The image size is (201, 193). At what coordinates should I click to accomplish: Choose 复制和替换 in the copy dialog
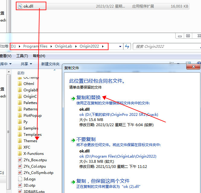(88, 98)
